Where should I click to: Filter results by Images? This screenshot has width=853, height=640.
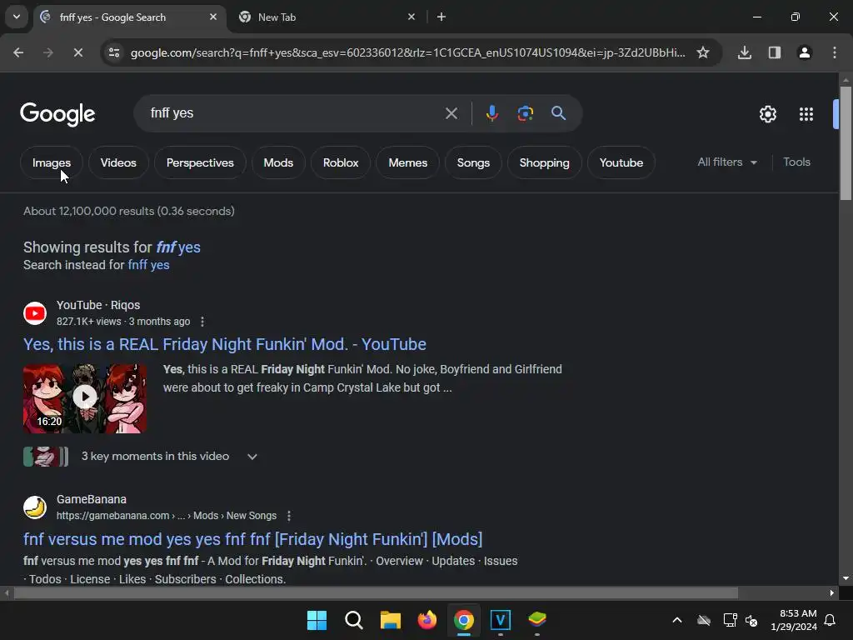point(51,162)
